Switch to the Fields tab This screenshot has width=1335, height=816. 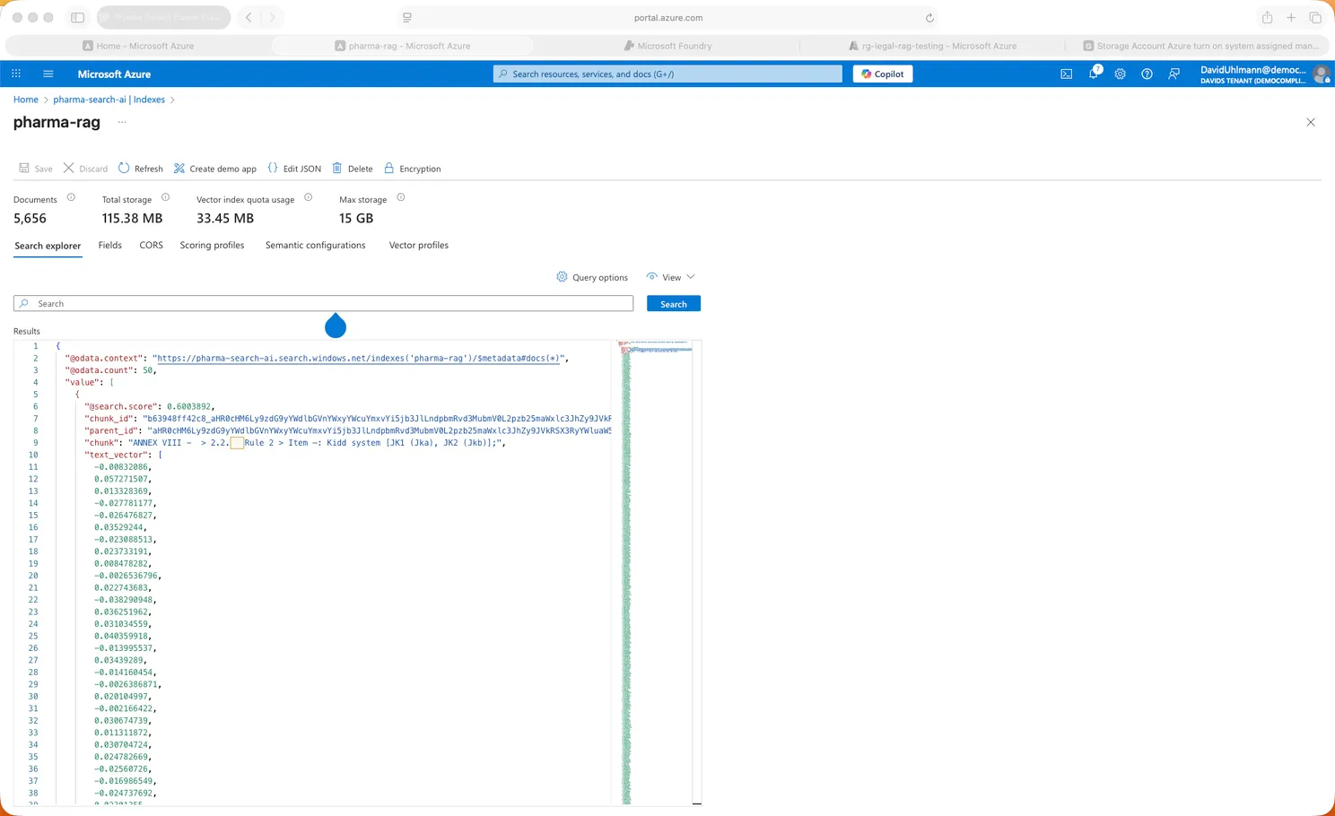tap(110, 245)
